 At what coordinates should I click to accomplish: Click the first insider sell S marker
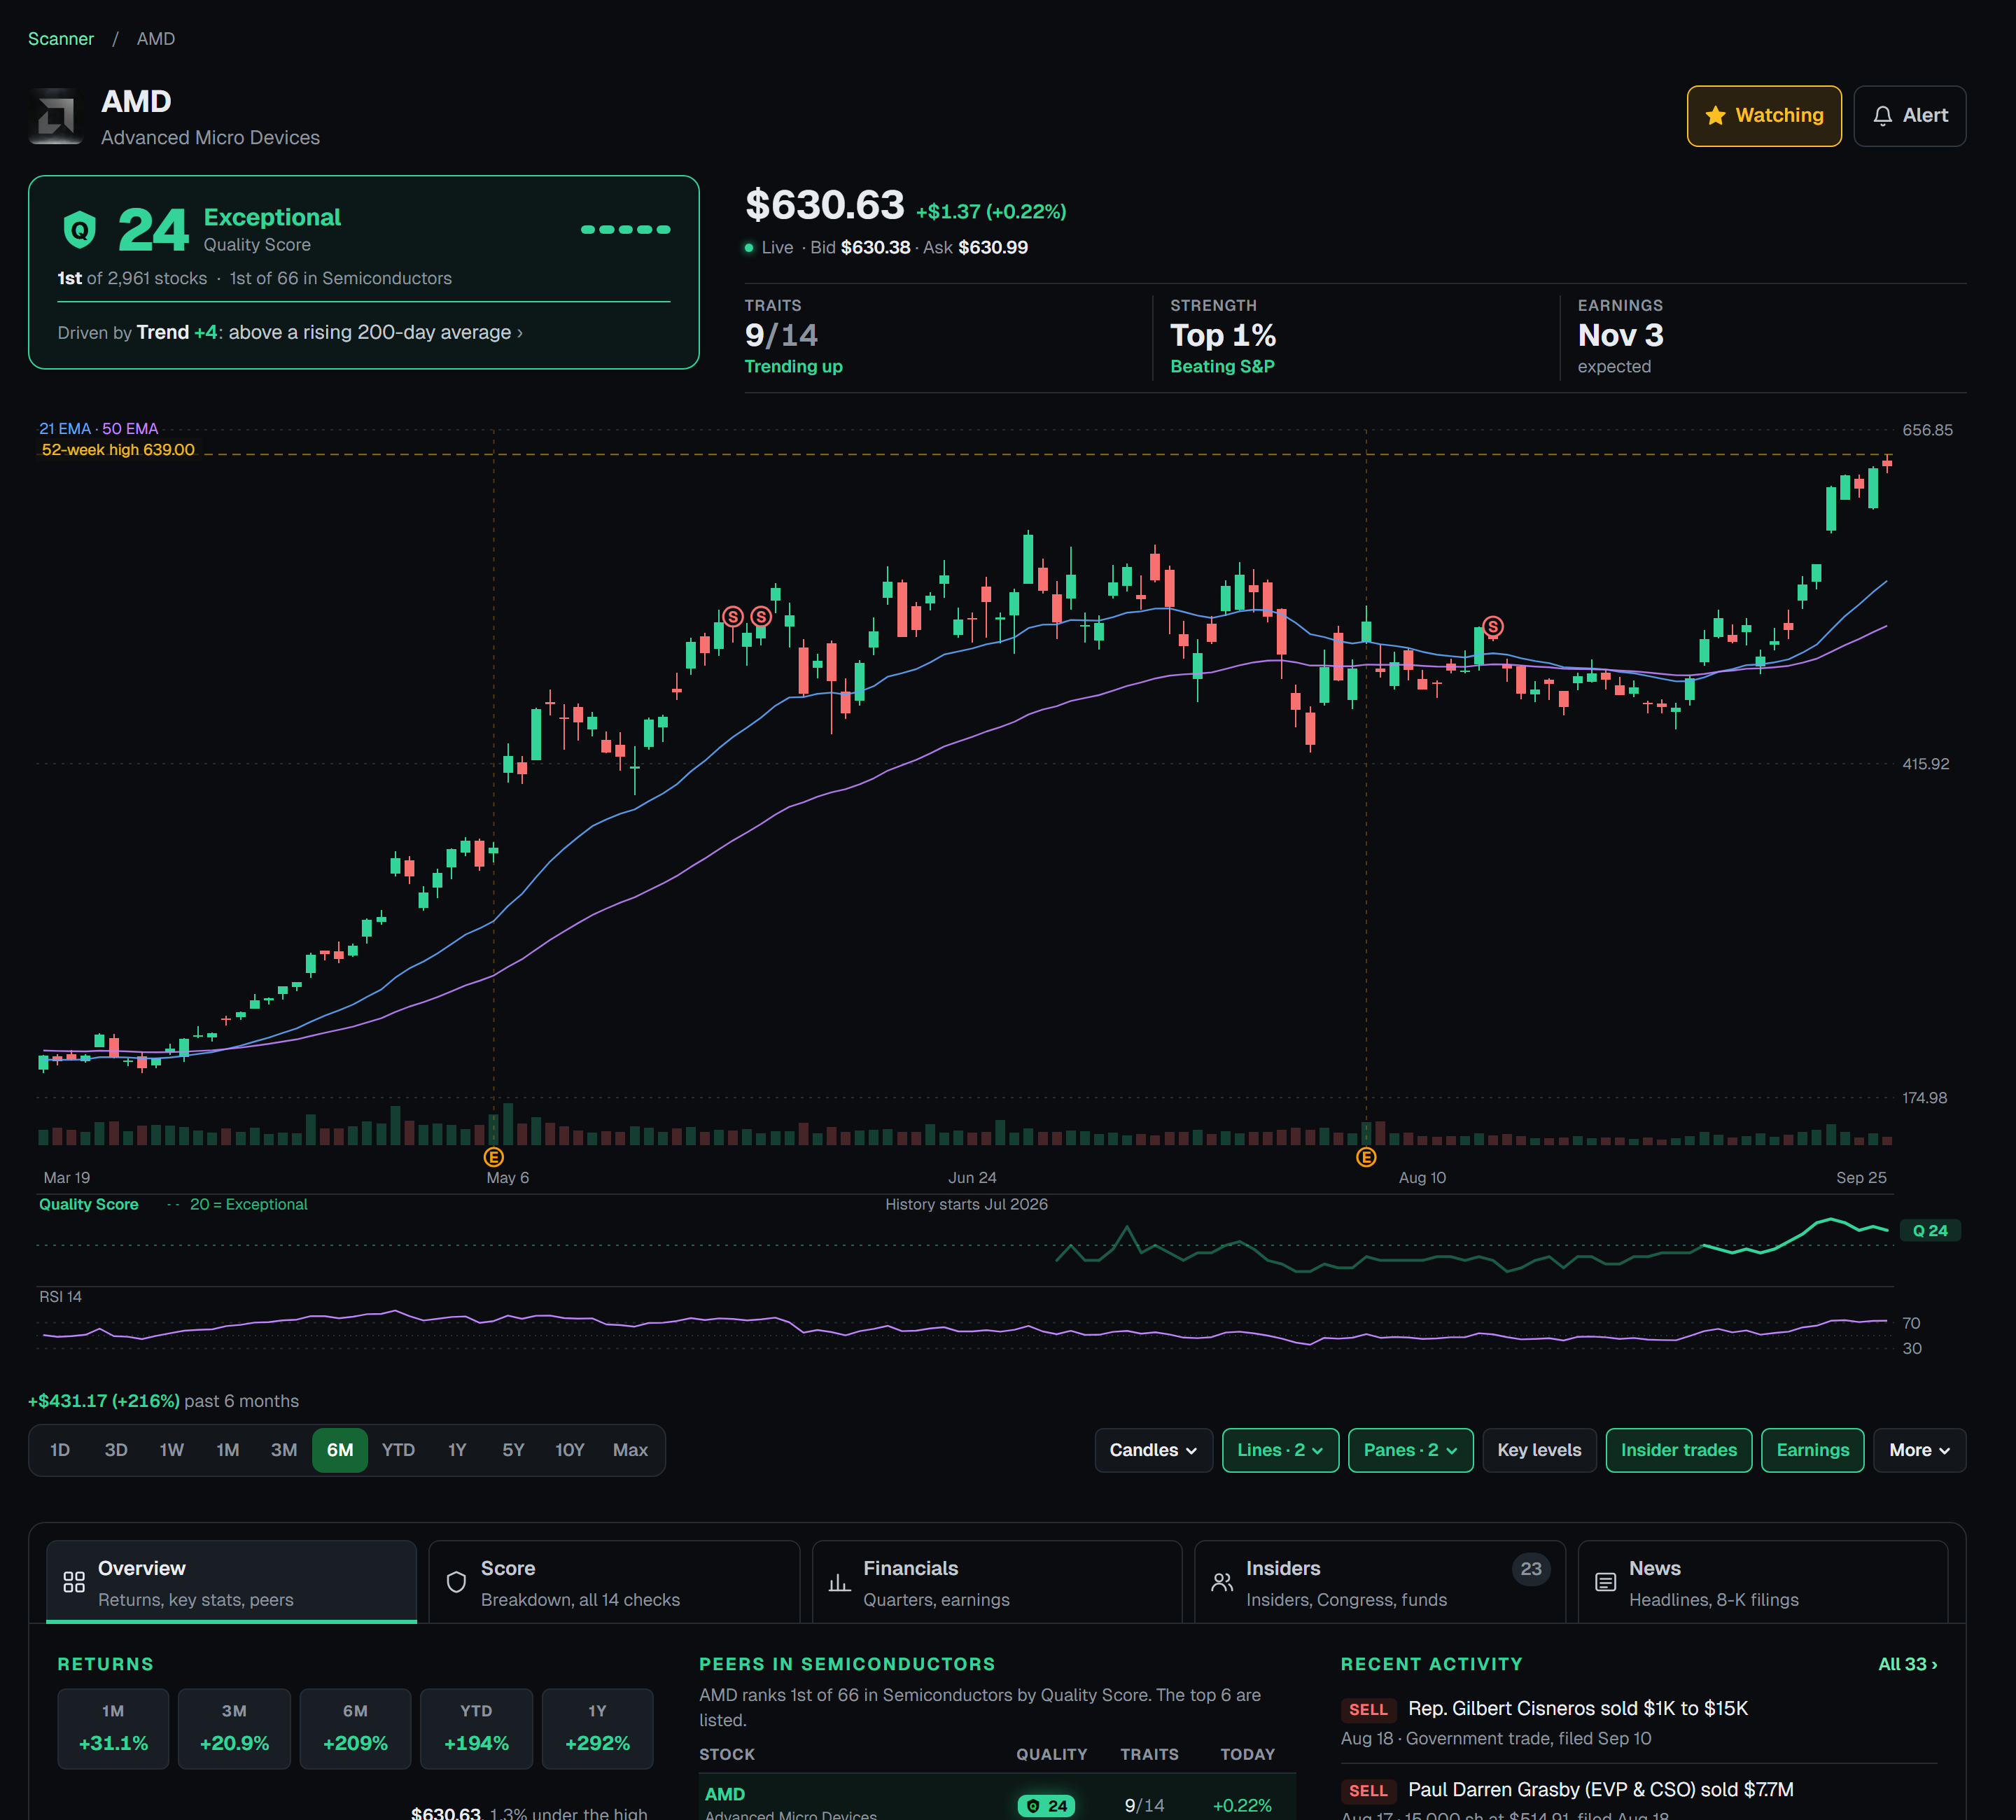tap(733, 616)
